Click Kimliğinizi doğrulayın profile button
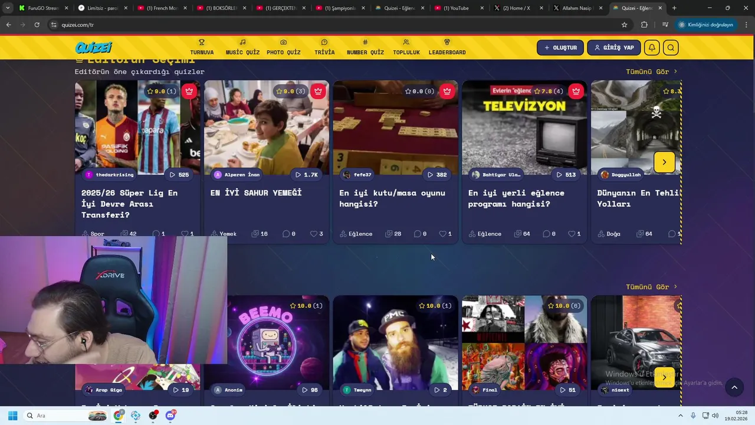This screenshot has height=425, width=755. (705, 25)
